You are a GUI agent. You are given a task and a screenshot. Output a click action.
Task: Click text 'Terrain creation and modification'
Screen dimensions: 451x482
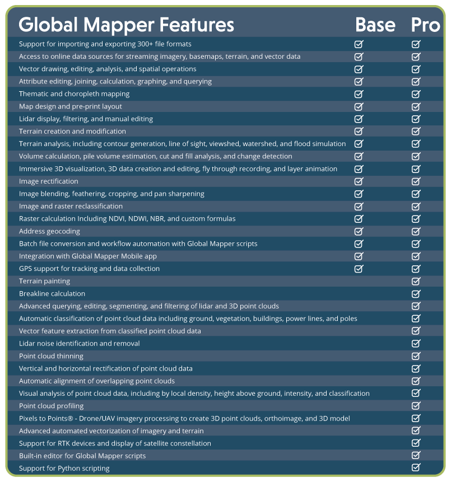tap(72, 132)
